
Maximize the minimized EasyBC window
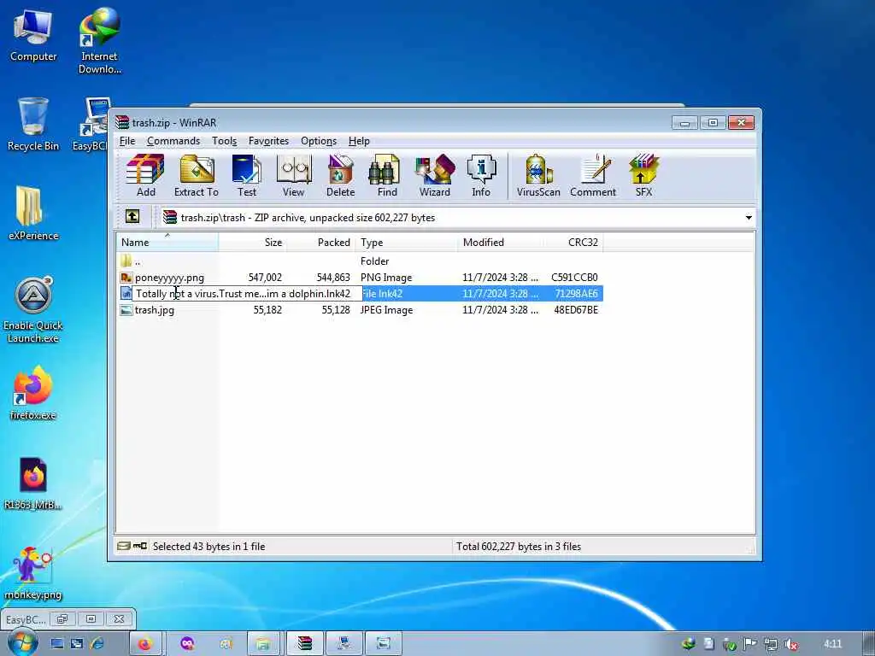tap(91, 618)
